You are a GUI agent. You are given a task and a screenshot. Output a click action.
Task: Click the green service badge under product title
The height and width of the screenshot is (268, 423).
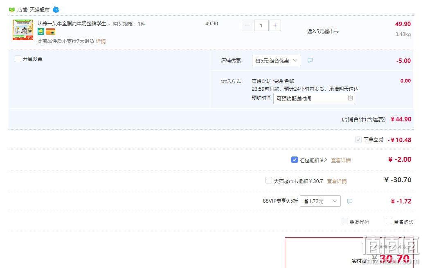(x=41, y=32)
